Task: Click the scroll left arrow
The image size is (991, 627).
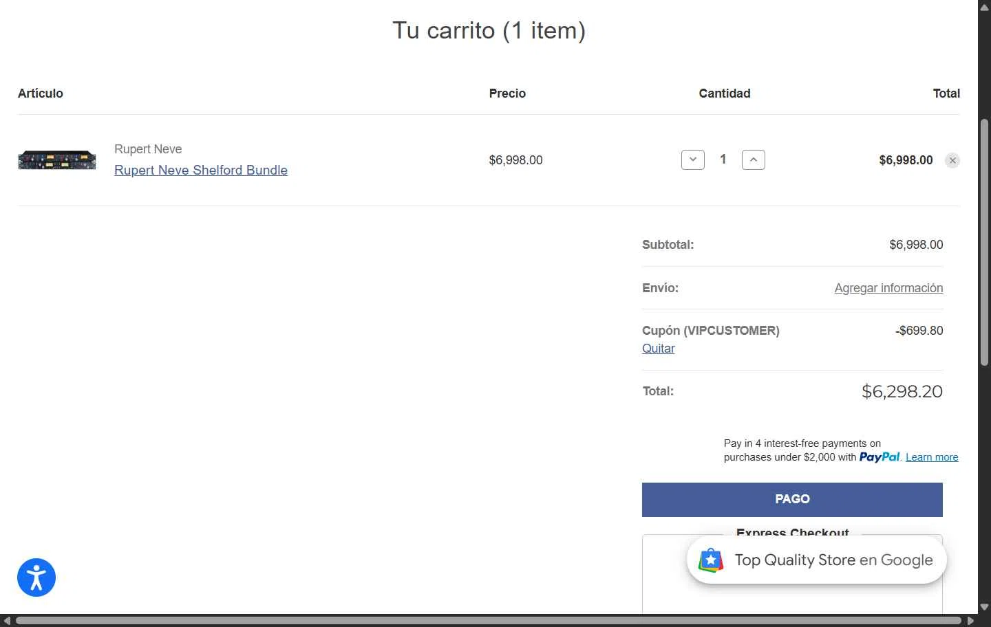Action: pos(6,620)
